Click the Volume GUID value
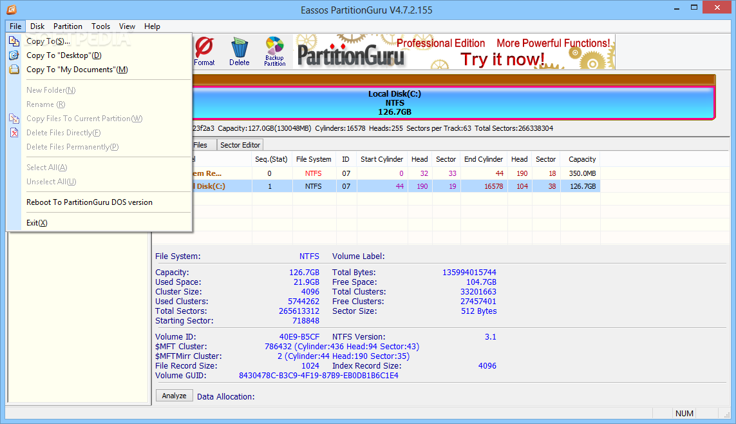The image size is (736, 424). [x=319, y=376]
